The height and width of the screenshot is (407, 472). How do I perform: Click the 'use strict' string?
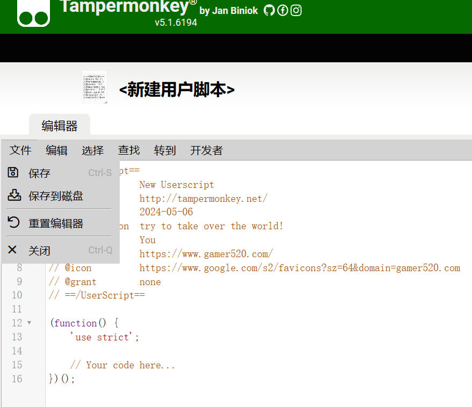coord(101,337)
